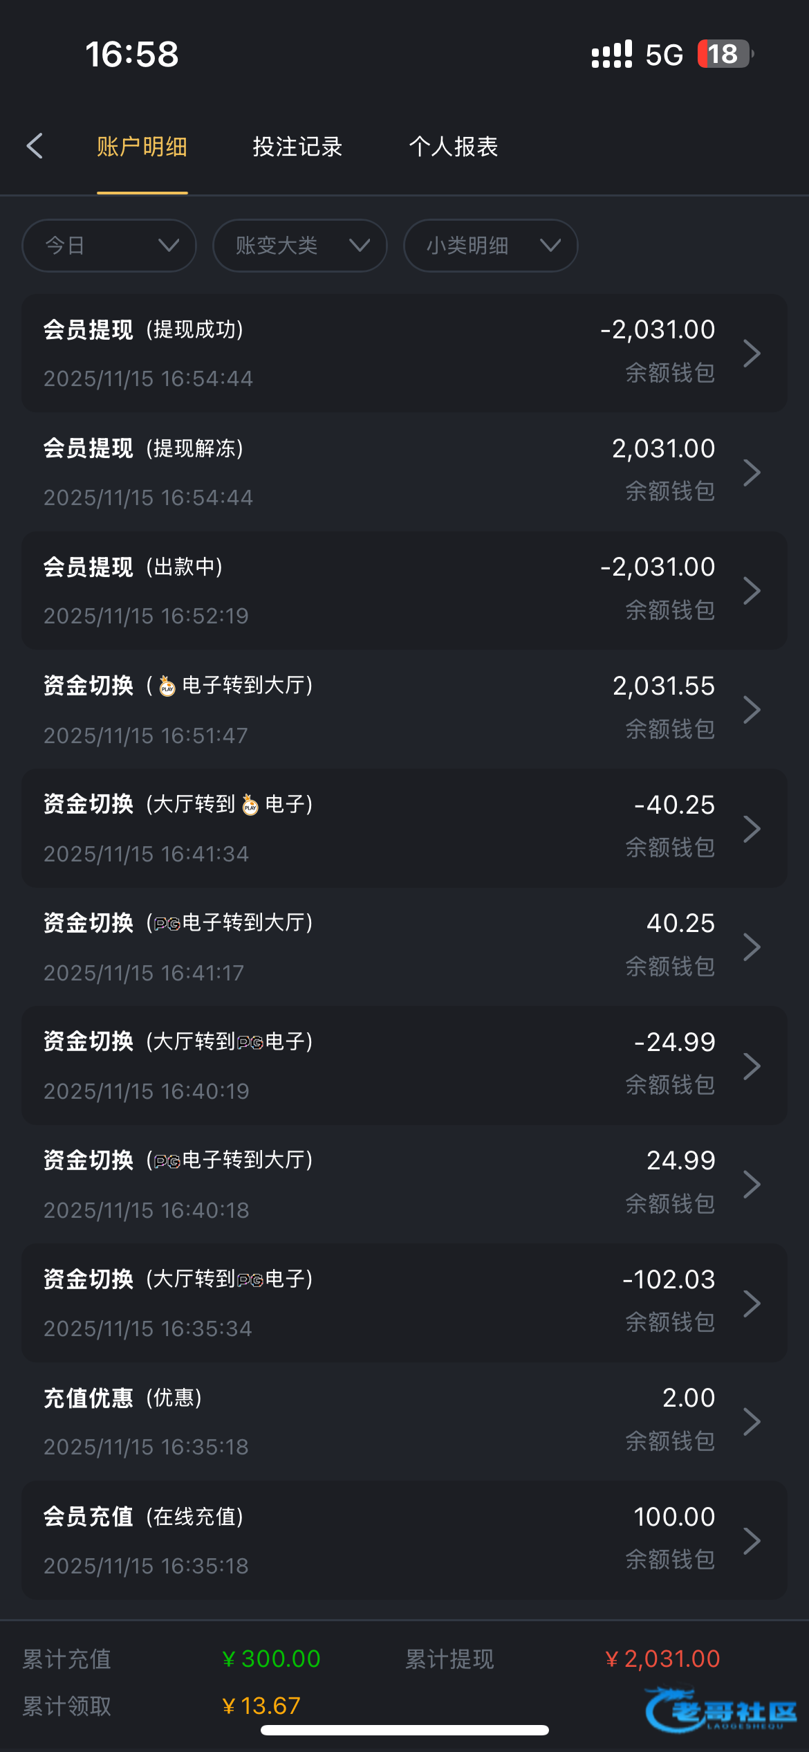The width and height of the screenshot is (809, 1752).
Task: Tap the 累计提现 ¥2,031.00 total
Action: [662, 1659]
